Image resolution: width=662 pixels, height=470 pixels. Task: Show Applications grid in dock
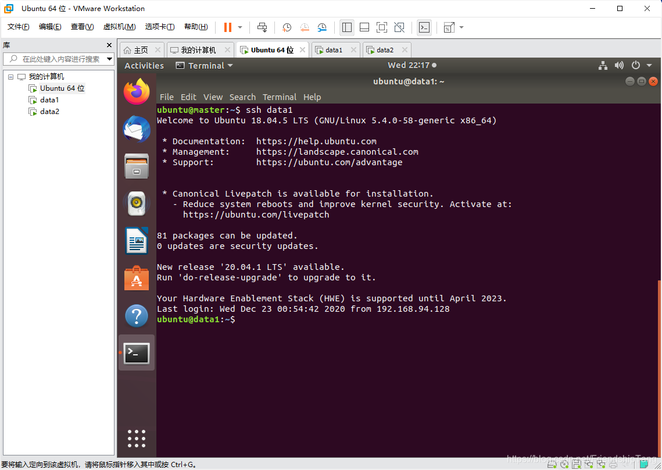(137, 439)
